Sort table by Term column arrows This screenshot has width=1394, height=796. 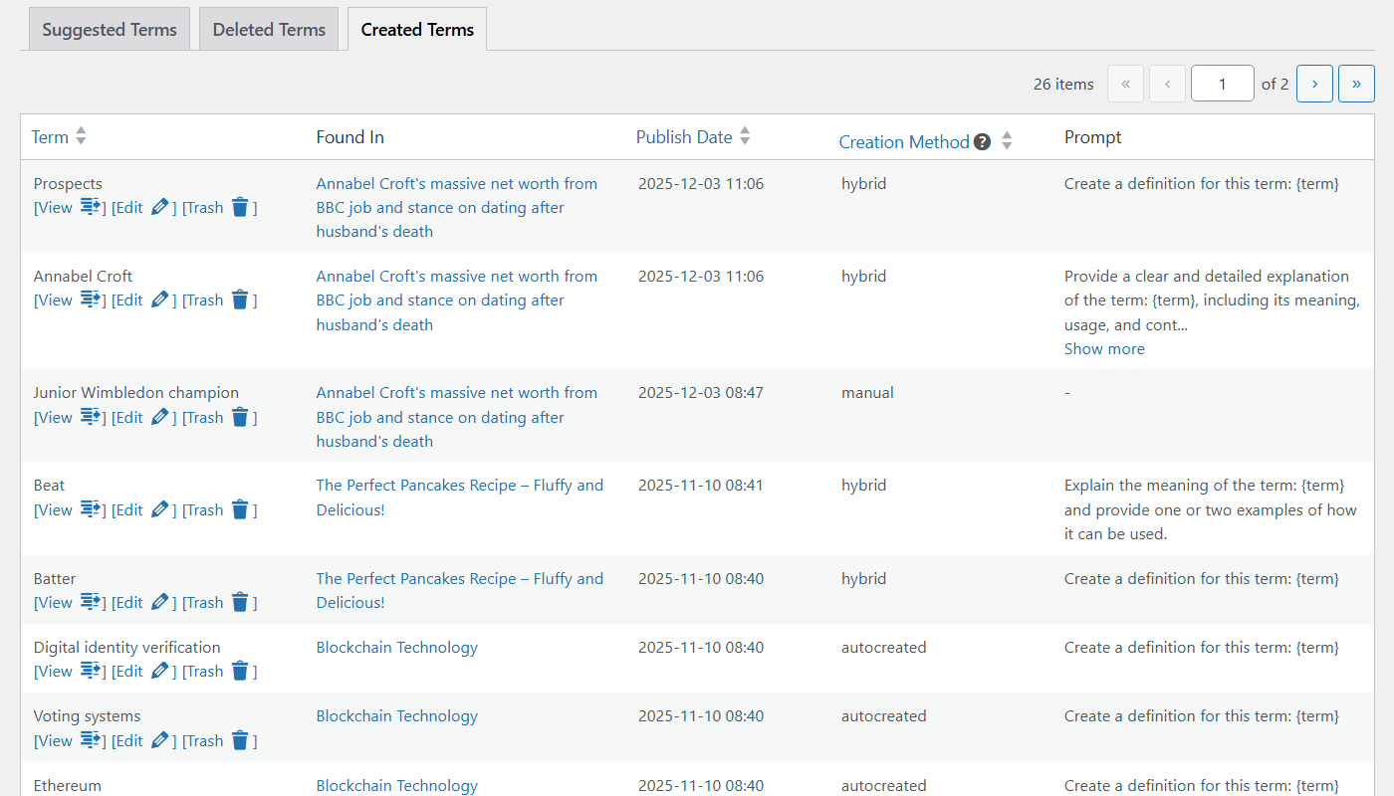81,136
